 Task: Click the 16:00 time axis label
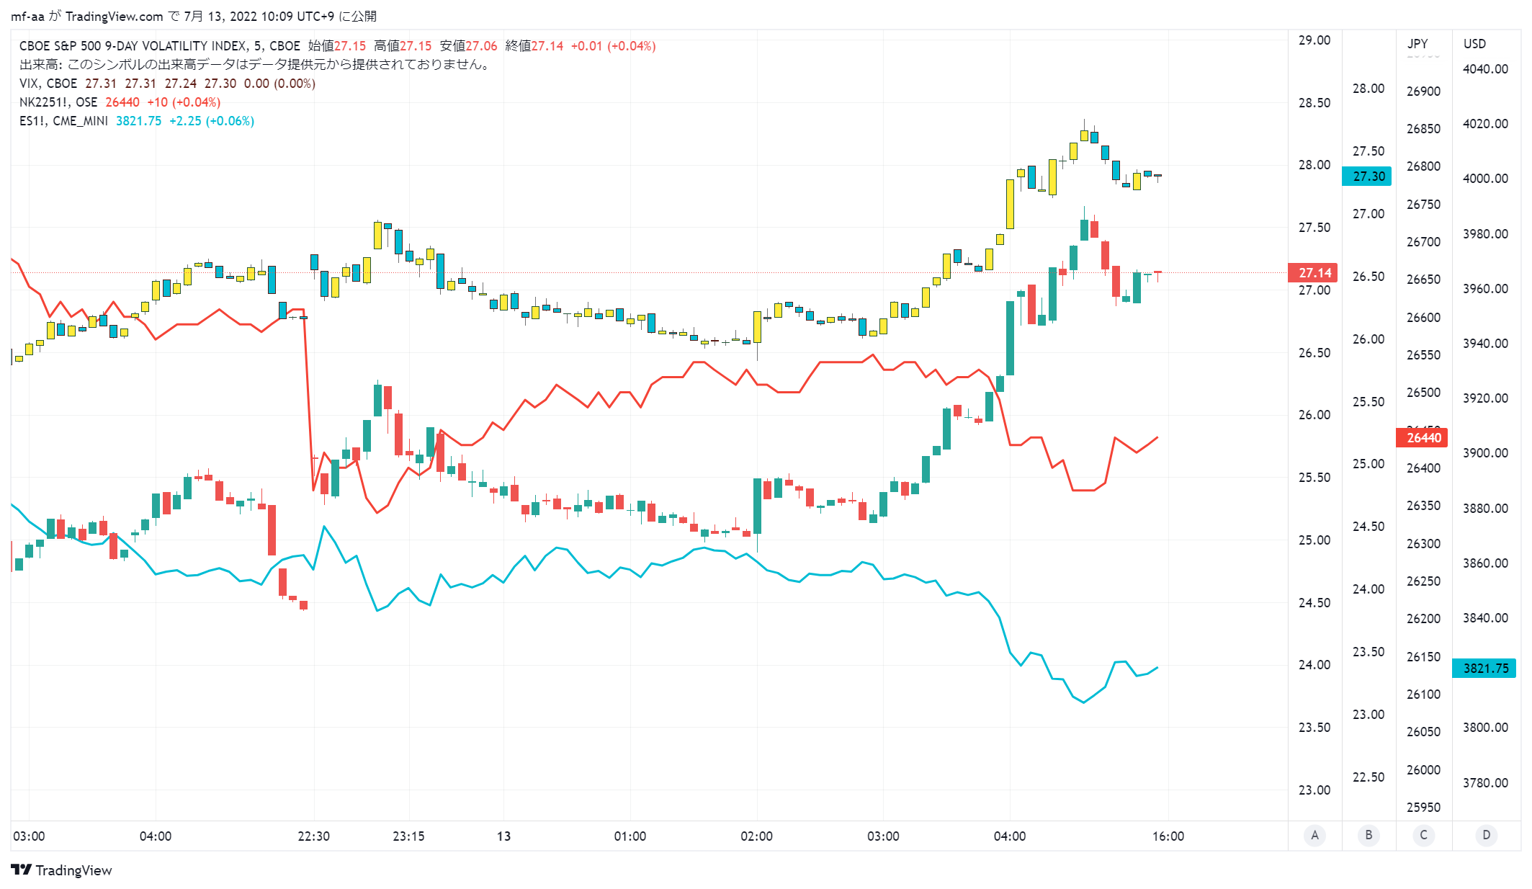point(1168,836)
